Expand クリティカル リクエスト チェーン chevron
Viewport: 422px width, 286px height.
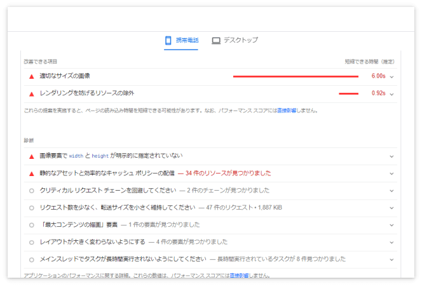pyautogui.click(x=391, y=191)
